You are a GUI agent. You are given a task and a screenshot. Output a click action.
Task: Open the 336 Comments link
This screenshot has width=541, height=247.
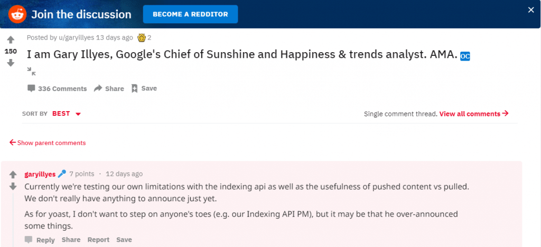(57, 88)
